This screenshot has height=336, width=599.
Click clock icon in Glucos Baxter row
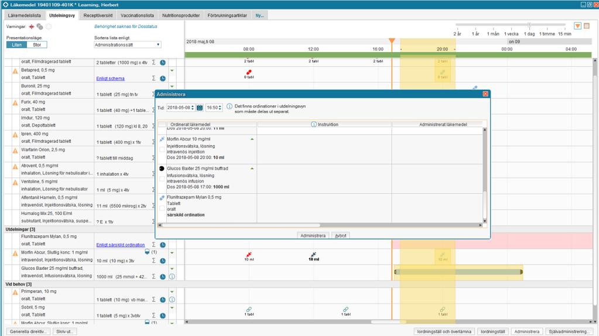(x=163, y=276)
